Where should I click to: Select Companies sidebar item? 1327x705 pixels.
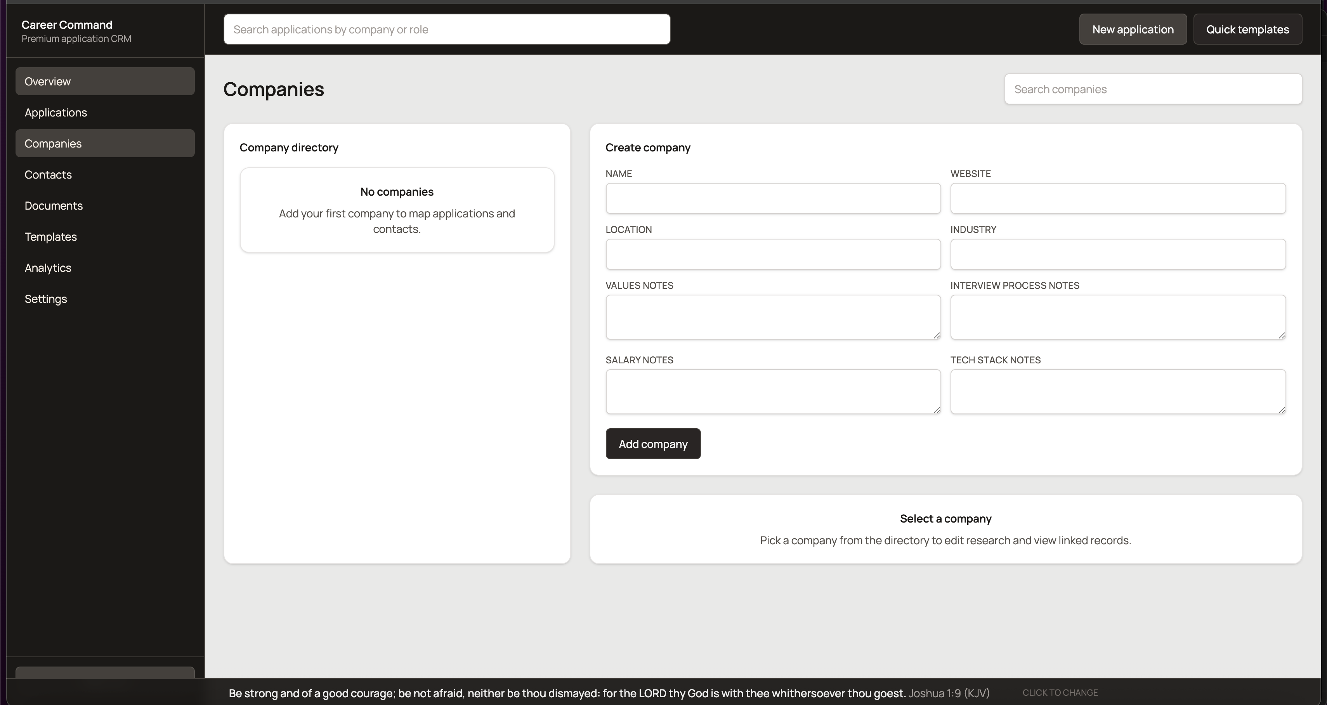click(x=104, y=143)
